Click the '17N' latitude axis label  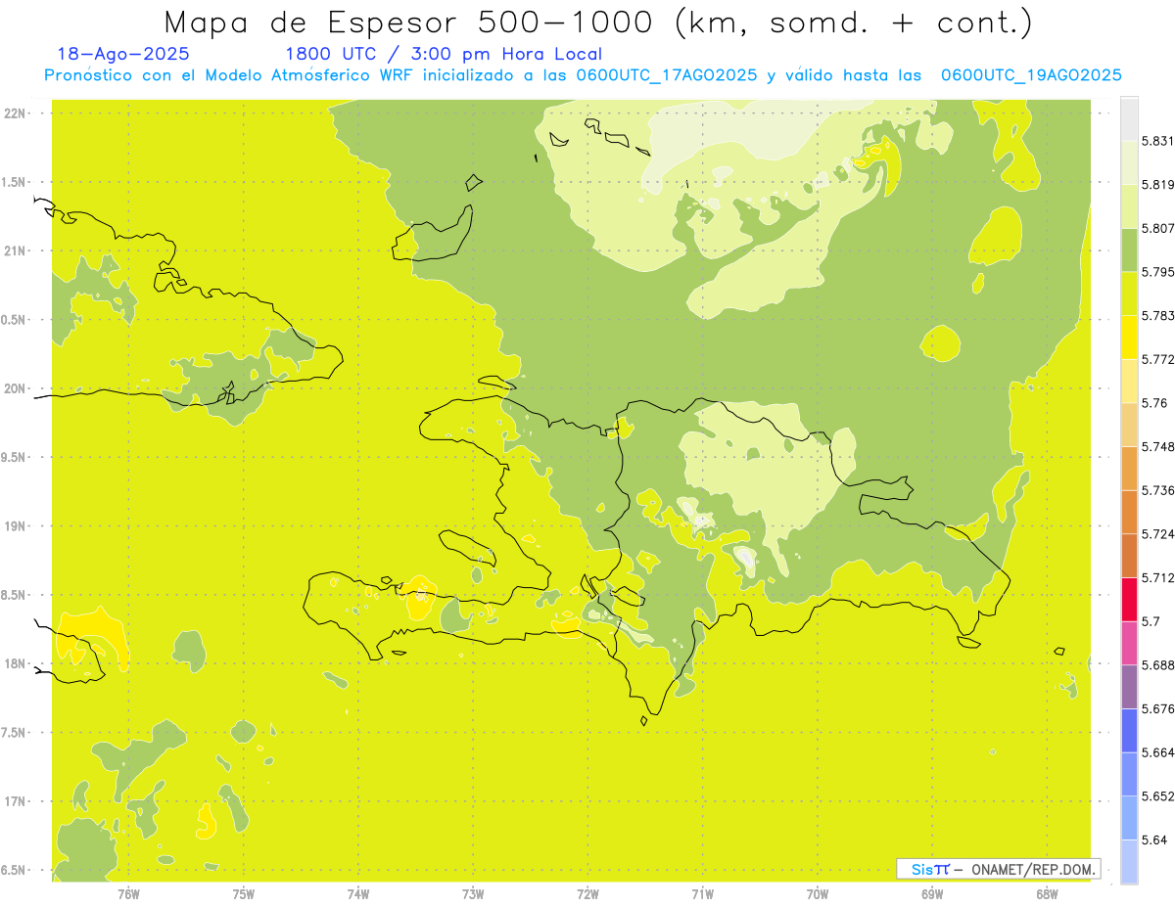click(x=14, y=801)
